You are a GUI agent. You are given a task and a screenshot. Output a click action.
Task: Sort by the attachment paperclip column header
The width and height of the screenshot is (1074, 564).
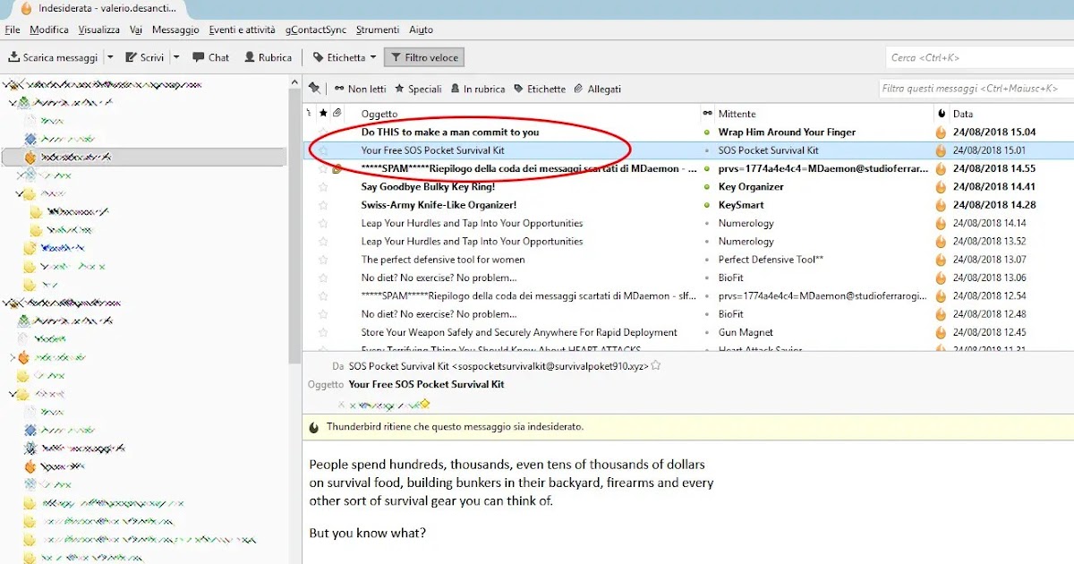[x=337, y=114]
